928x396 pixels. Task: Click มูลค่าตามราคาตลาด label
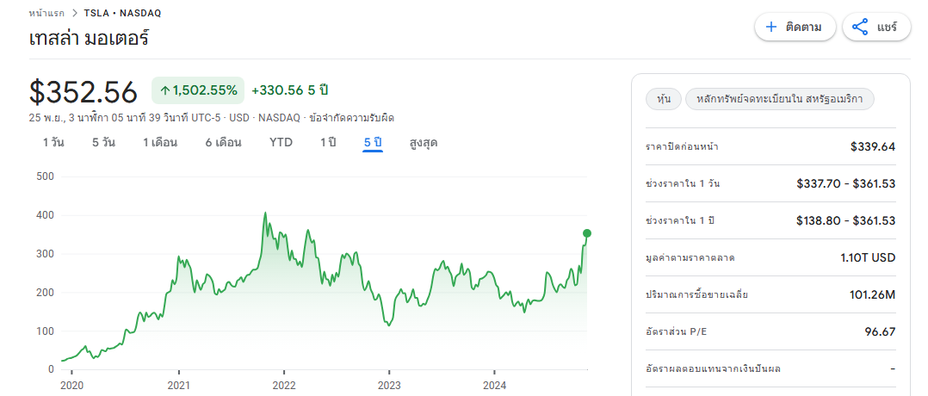point(691,257)
